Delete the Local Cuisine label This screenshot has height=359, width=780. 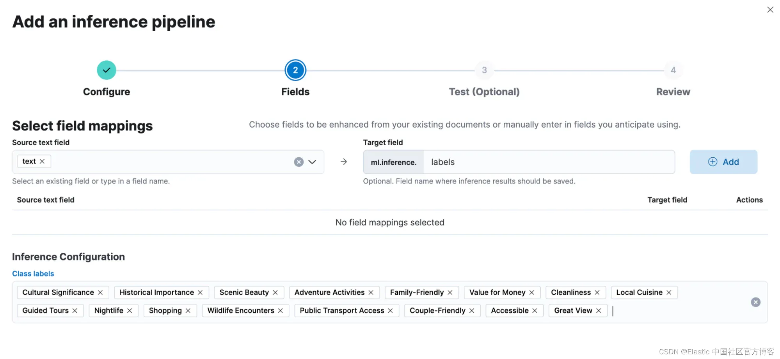point(669,292)
